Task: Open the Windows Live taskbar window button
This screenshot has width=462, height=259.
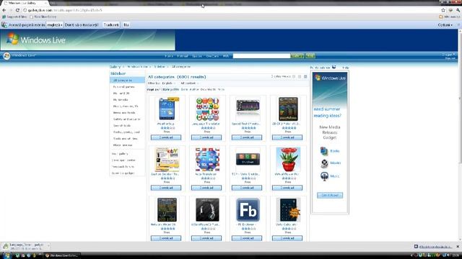Action: [62, 255]
